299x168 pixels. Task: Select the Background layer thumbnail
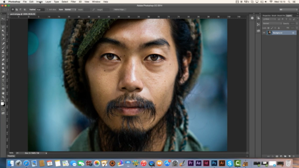coord(269,33)
